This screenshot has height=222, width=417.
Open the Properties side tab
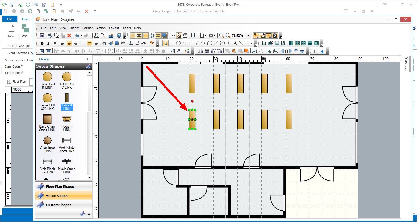406,64
